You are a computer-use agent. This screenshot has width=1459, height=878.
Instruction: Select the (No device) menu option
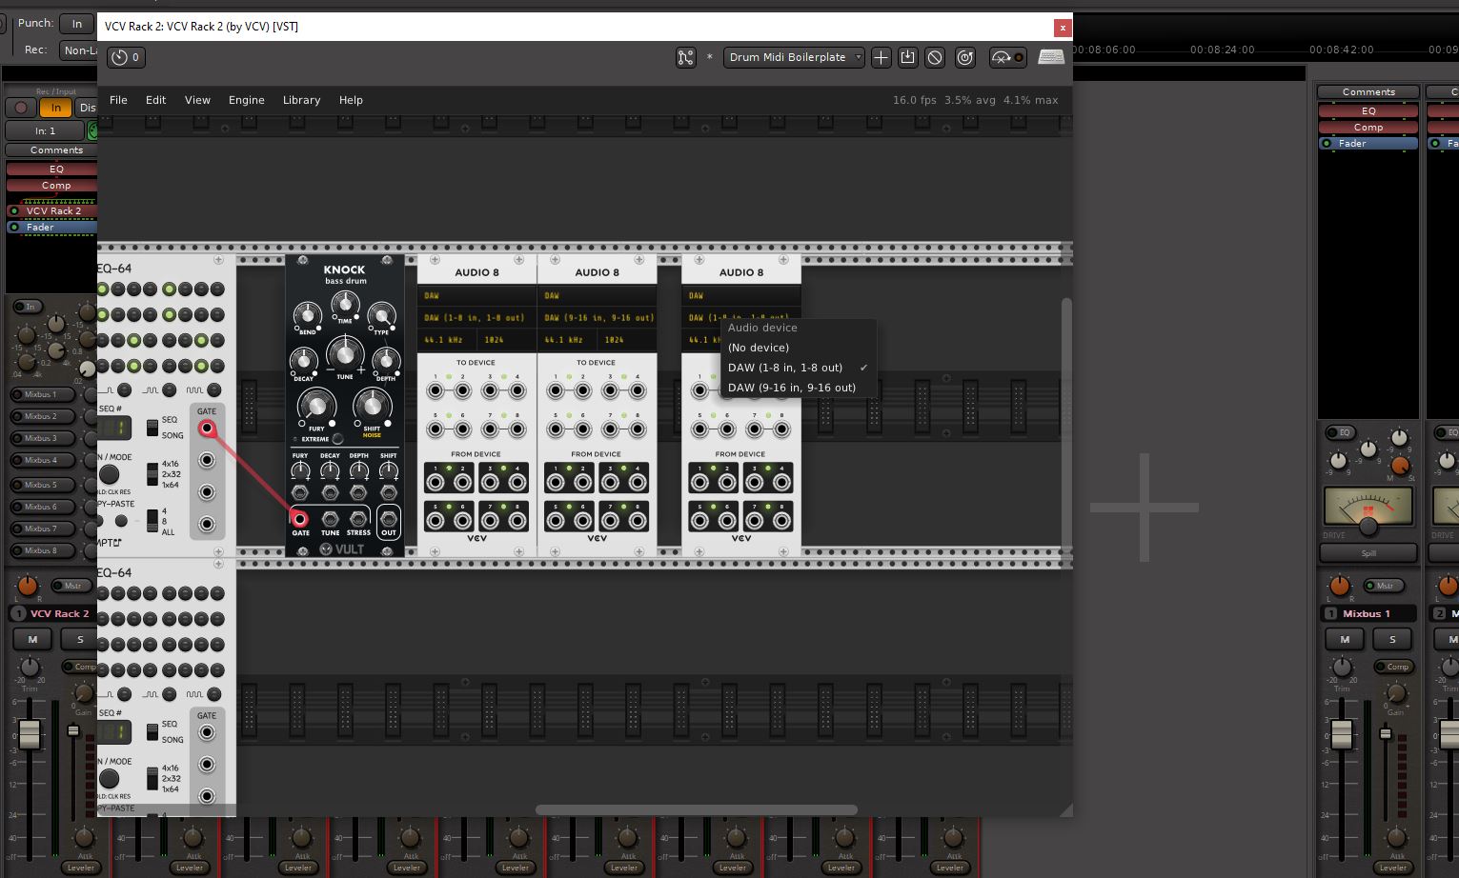[759, 348]
